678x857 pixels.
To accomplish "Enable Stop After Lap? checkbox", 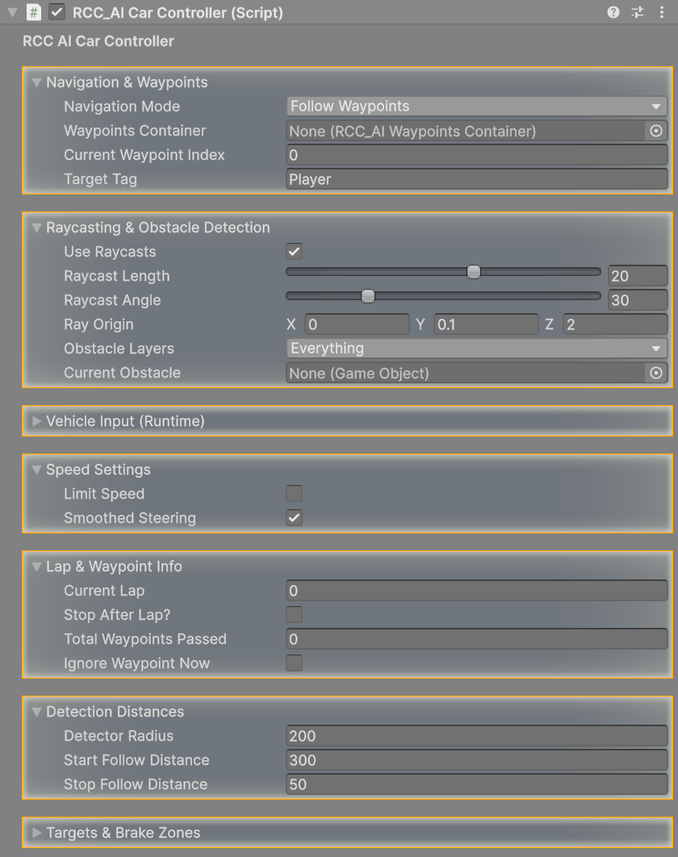I will 294,614.
